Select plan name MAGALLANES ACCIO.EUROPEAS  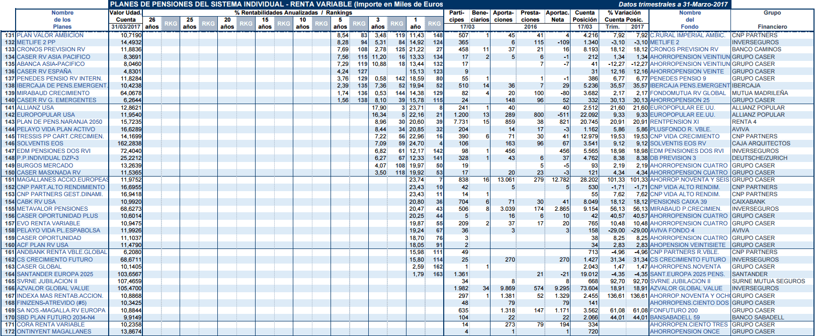pyautogui.click(x=63, y=180)
